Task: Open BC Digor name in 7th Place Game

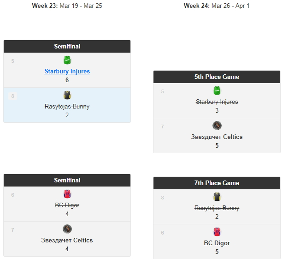Action: (x=217, y=243)
